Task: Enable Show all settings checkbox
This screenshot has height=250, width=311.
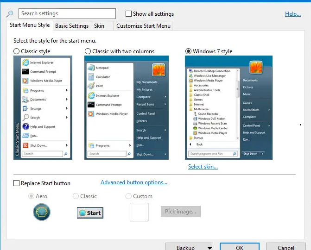Action: 128,14
